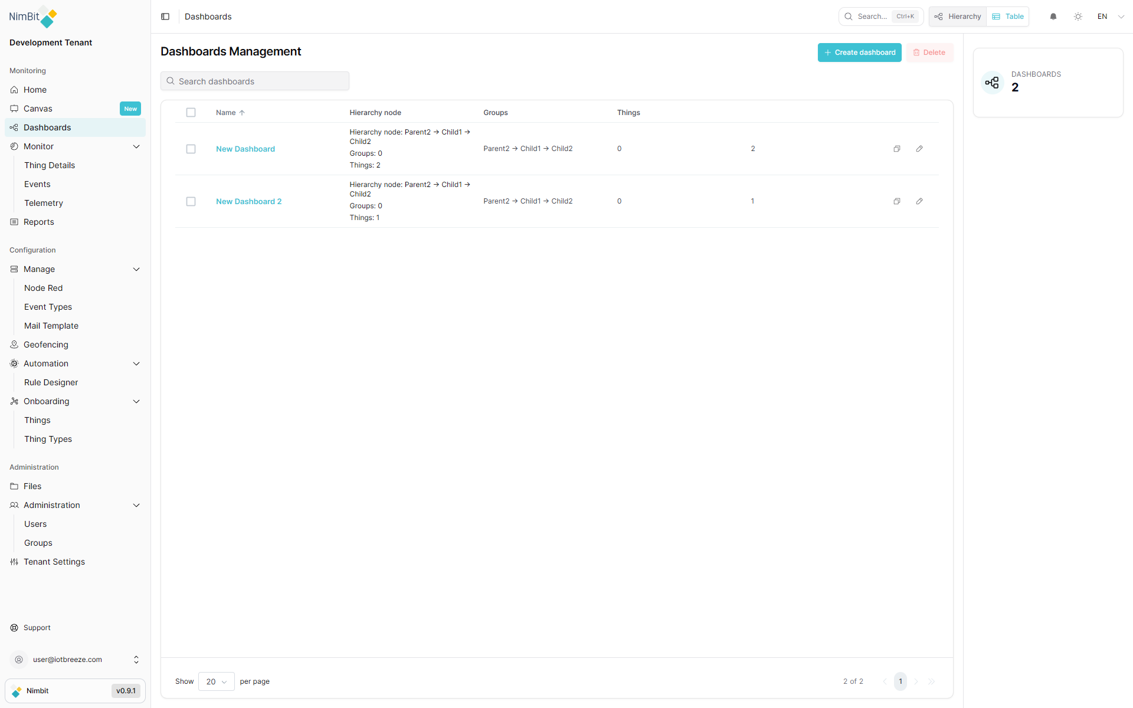Image resolution: width=1133 pixels, height=708 pixels.
Task: Check the New Dashboard 2 row checkbox
Action: (x=191, y=202)
